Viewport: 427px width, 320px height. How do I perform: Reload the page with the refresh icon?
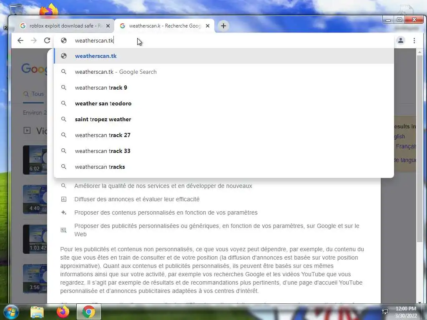point(47,40)
